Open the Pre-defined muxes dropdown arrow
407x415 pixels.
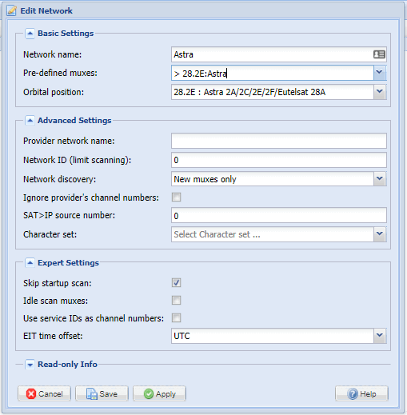pyautogui.click(x=380, y=73)
